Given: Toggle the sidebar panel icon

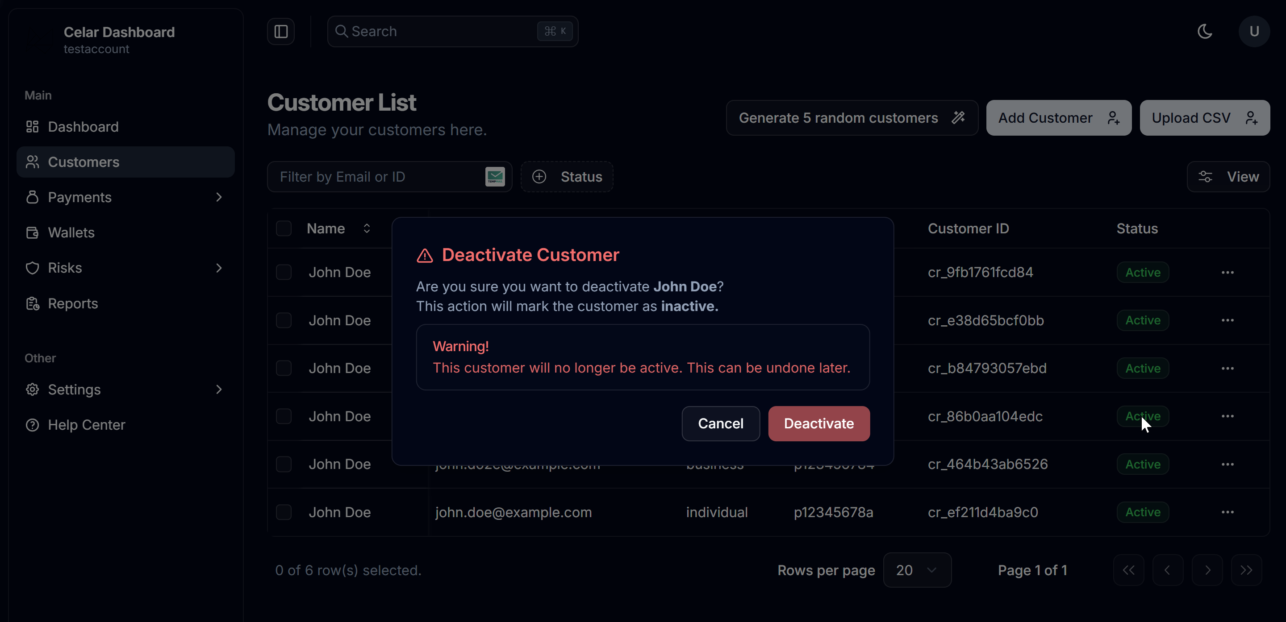Looking at the screenshot, I should point(280,31).
